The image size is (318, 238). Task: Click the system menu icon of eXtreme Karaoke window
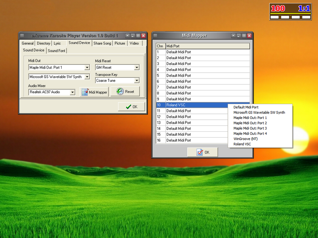pyautogui.click(x=22, y=35)
